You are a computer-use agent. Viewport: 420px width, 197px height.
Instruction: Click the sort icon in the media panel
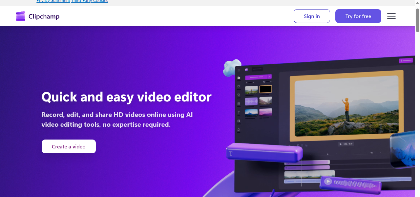[264, 82]
